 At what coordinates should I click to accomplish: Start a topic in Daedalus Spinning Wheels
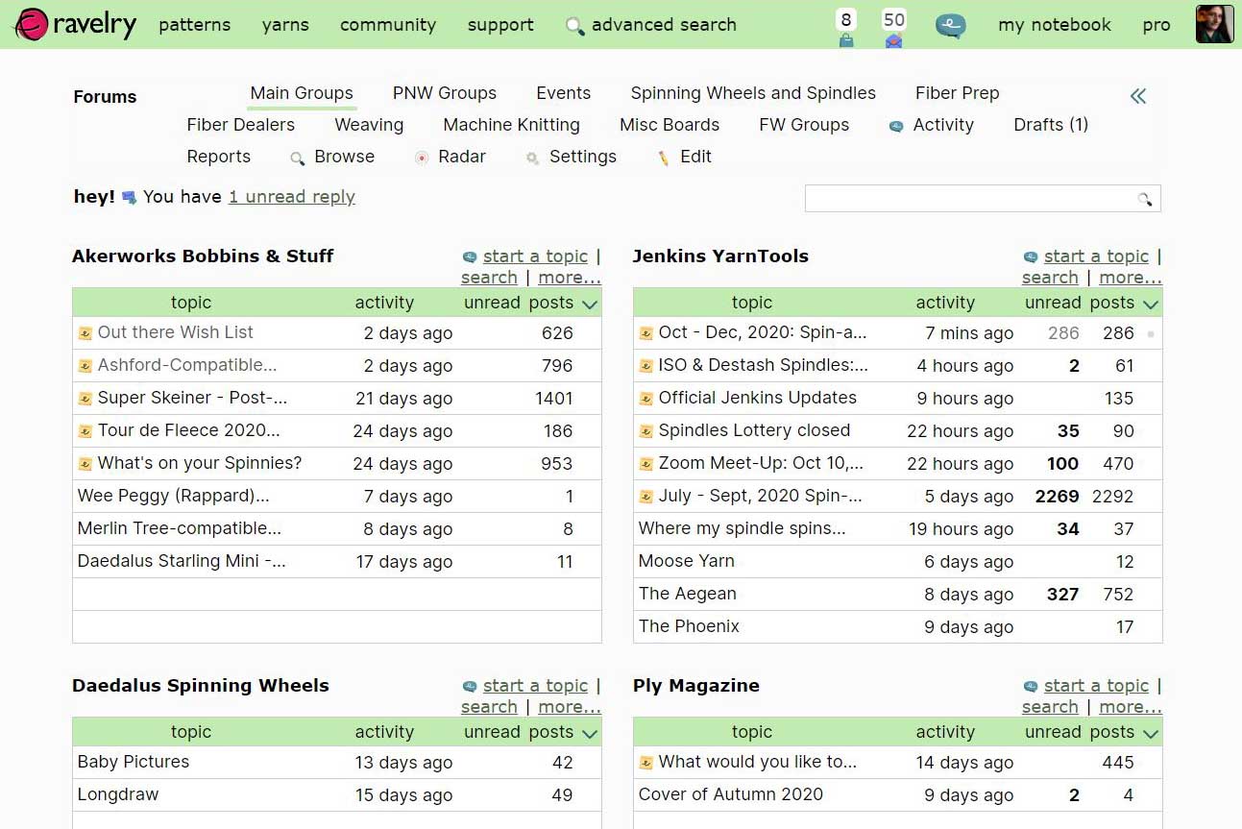534,685
